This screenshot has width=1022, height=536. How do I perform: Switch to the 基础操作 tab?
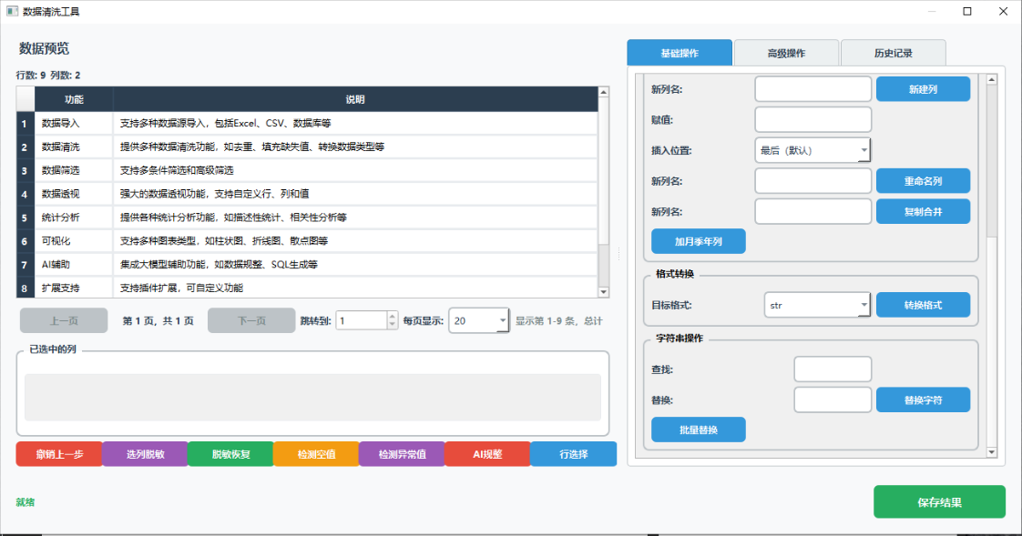680,53
